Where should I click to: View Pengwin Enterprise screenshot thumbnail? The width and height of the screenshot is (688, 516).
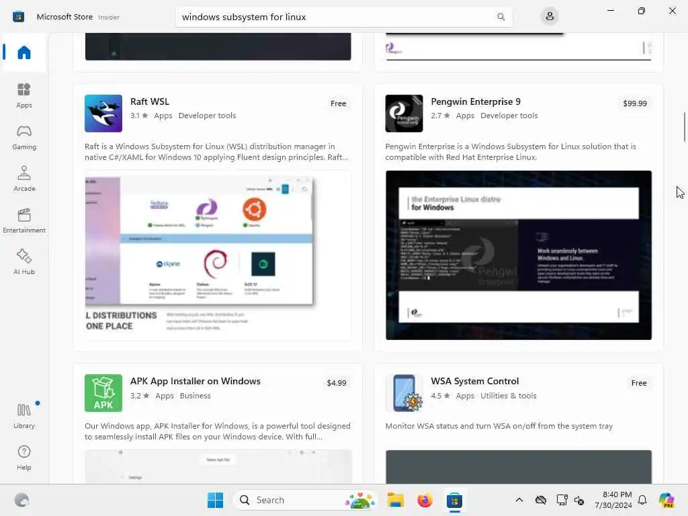pyautogui.click(x=519, y=255)
